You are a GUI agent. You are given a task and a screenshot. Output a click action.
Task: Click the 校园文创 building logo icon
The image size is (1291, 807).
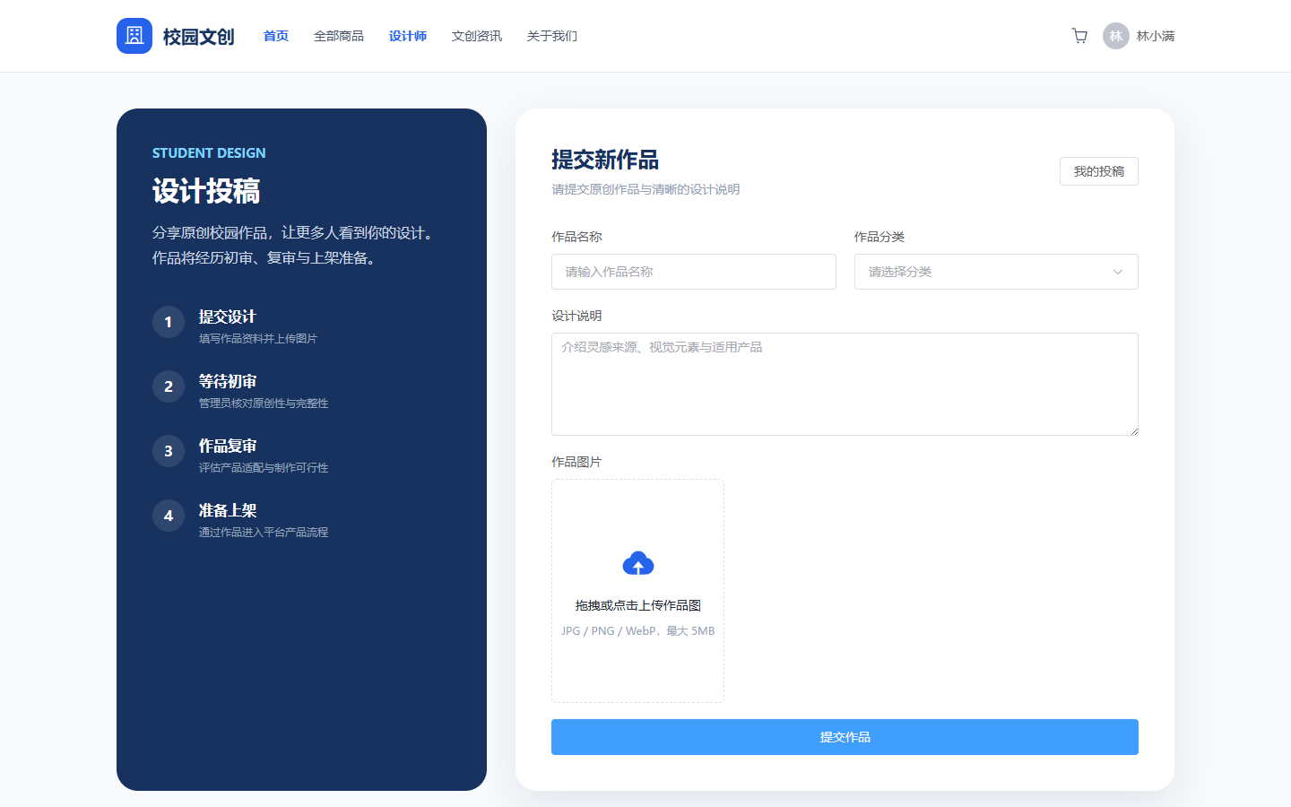(134, 36)
